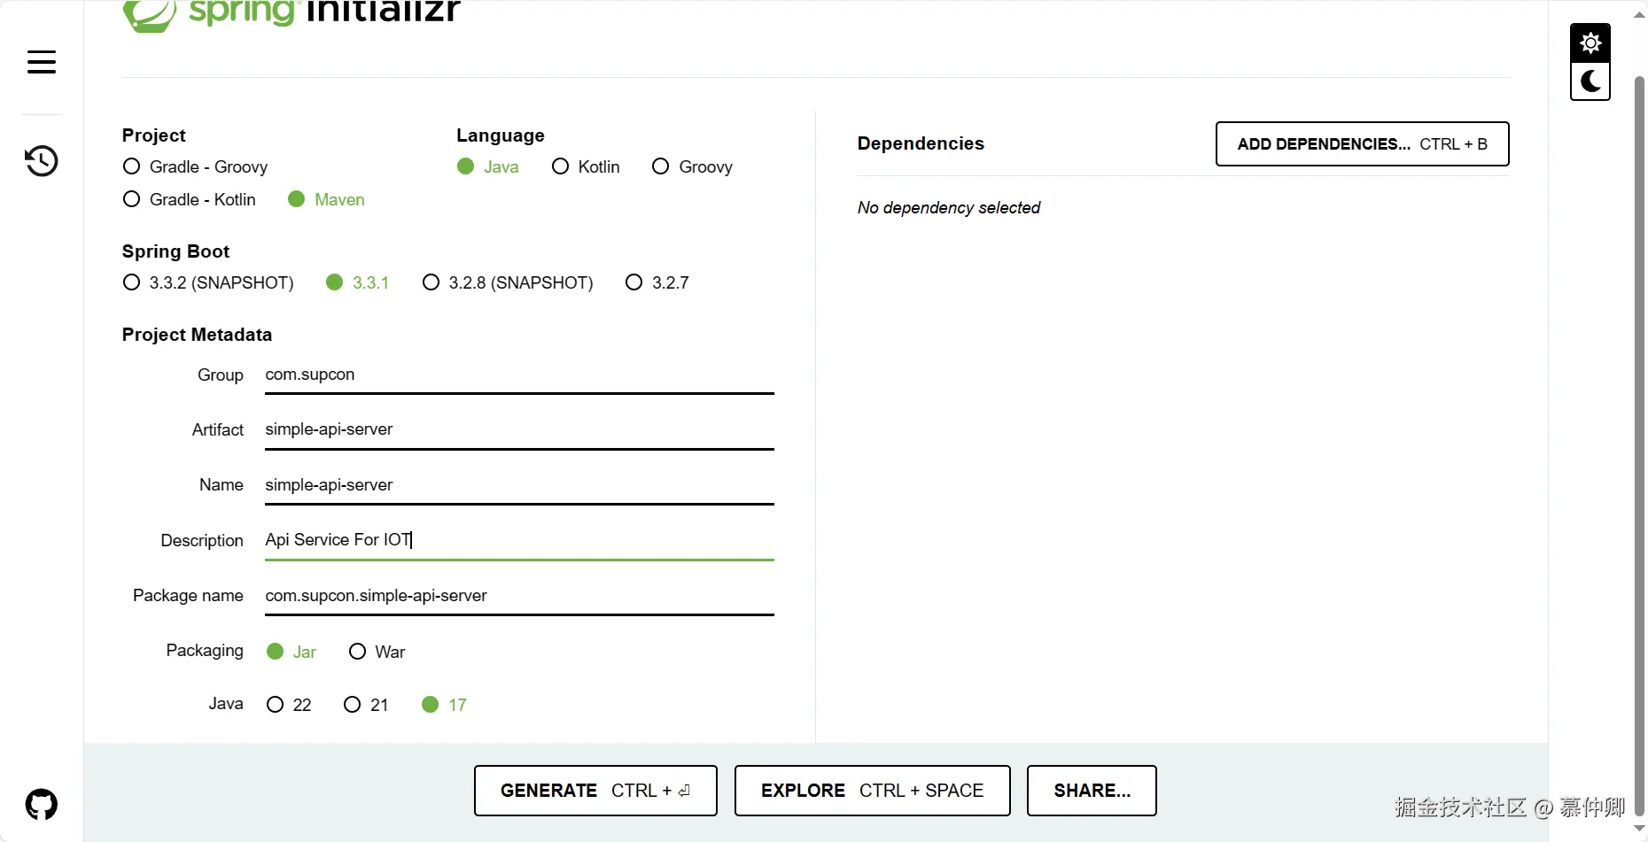The height and width of the screenshot is (842, 1648).
Task: Select Gradle - Groovy project type
Action: point(195,166)
